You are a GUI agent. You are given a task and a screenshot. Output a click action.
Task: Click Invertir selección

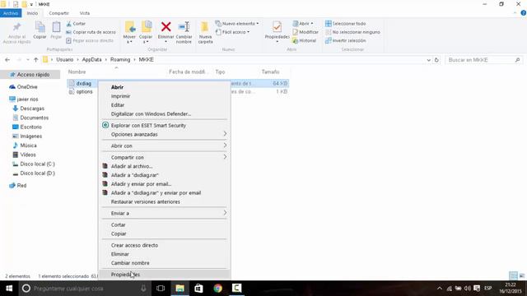coord(345,40)
